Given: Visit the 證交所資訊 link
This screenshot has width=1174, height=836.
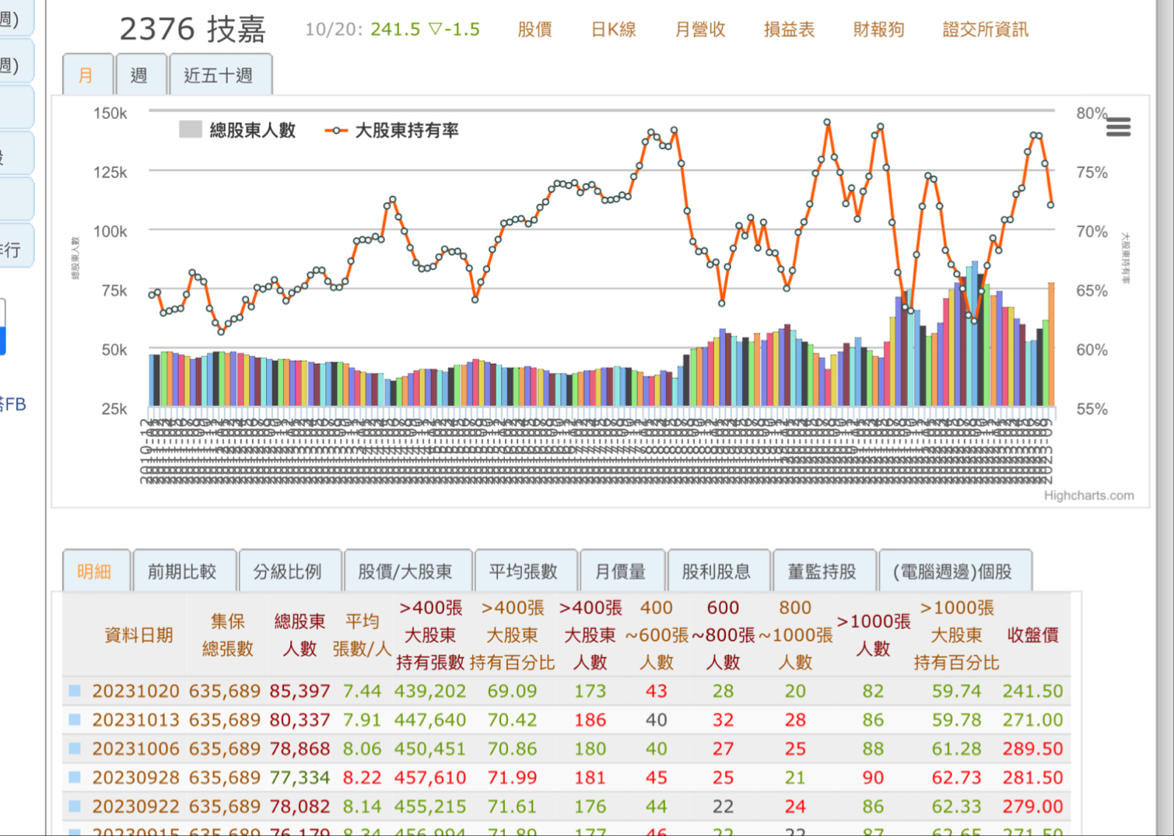Looking at the screenshot, I should point(985,30).
